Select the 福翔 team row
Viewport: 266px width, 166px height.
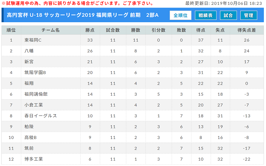click(133, 83)
